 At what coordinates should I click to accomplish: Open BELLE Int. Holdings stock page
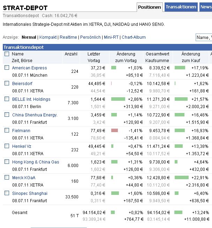[x=31, y=99]
